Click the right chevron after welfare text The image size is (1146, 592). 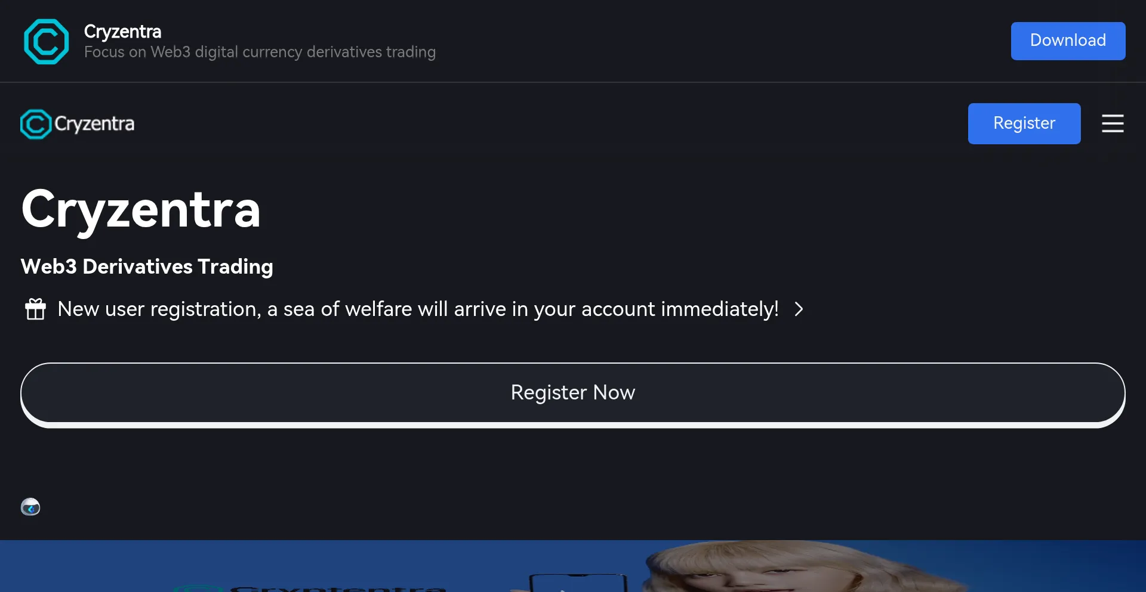[x=799, y=309]
